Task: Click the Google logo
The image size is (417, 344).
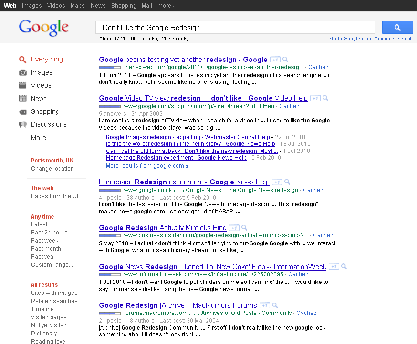Action: pyautogui.click(x=43, y=28)
